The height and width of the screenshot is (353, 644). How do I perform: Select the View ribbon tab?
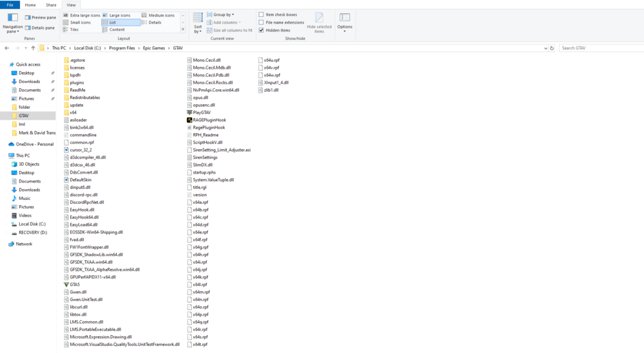pyautogui.click(x=71, y=5)
